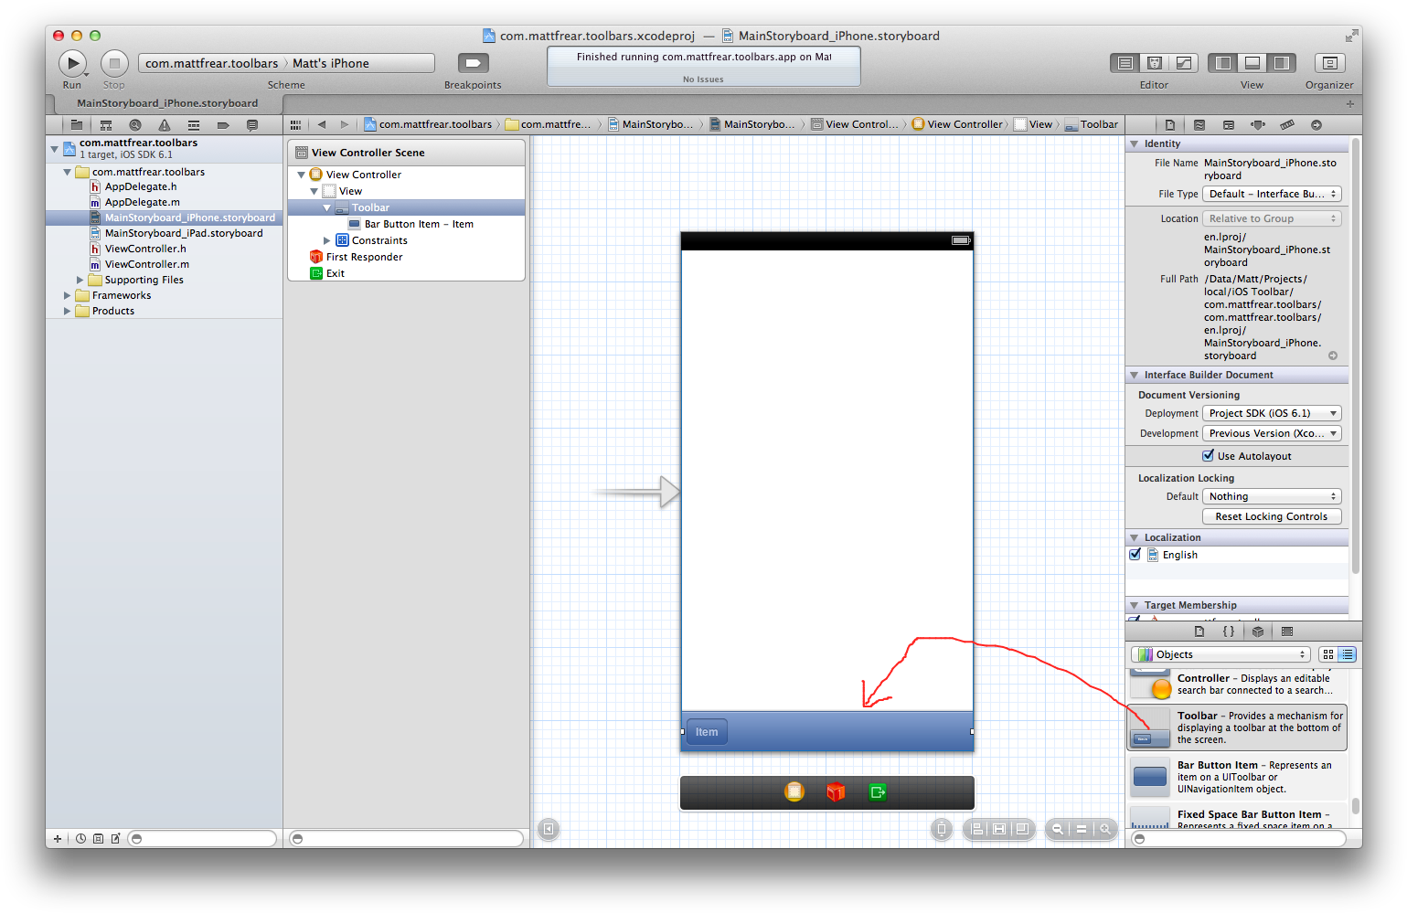1407x913 pixels.
Task: Toggle the Breakpoints button
Action: coord(473,62)
